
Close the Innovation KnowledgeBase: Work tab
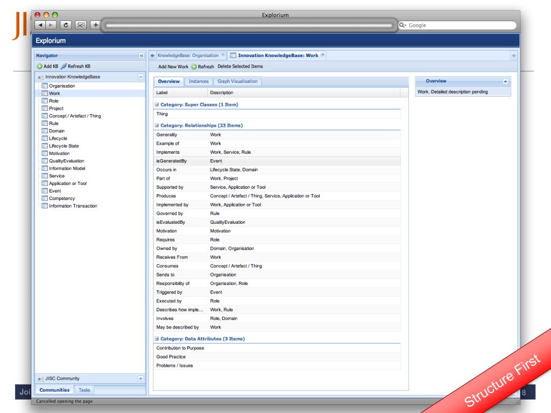point(323,55)
